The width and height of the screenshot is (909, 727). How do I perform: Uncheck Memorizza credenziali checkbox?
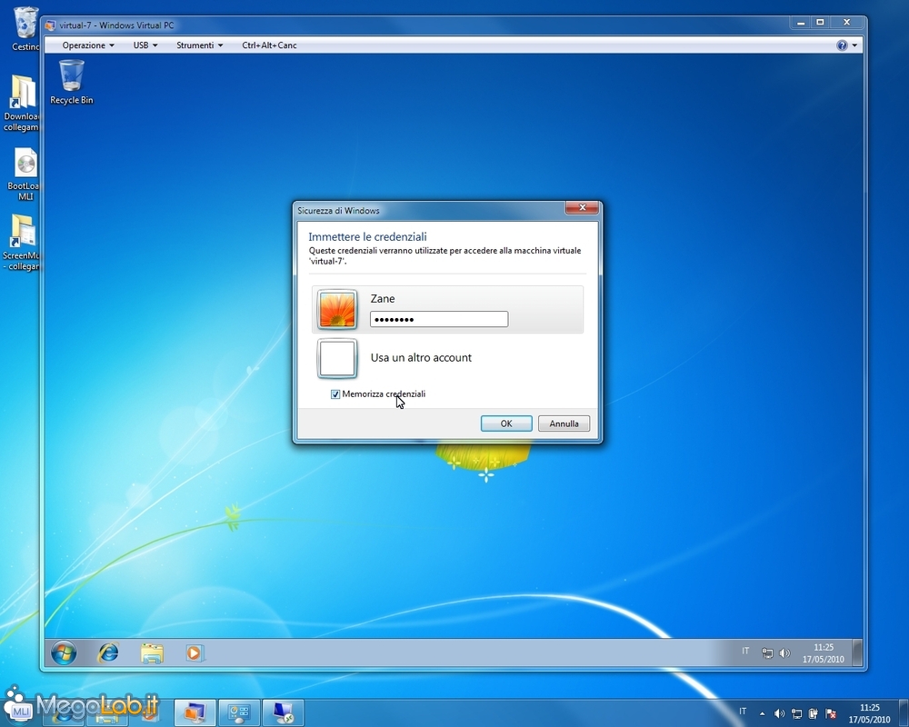(335, 394)
